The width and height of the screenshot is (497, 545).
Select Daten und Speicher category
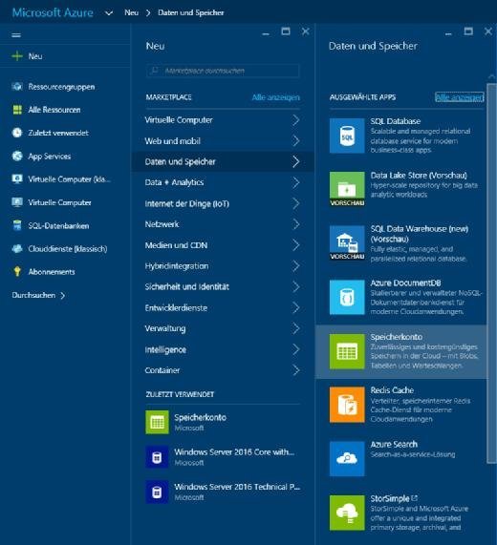223,161
